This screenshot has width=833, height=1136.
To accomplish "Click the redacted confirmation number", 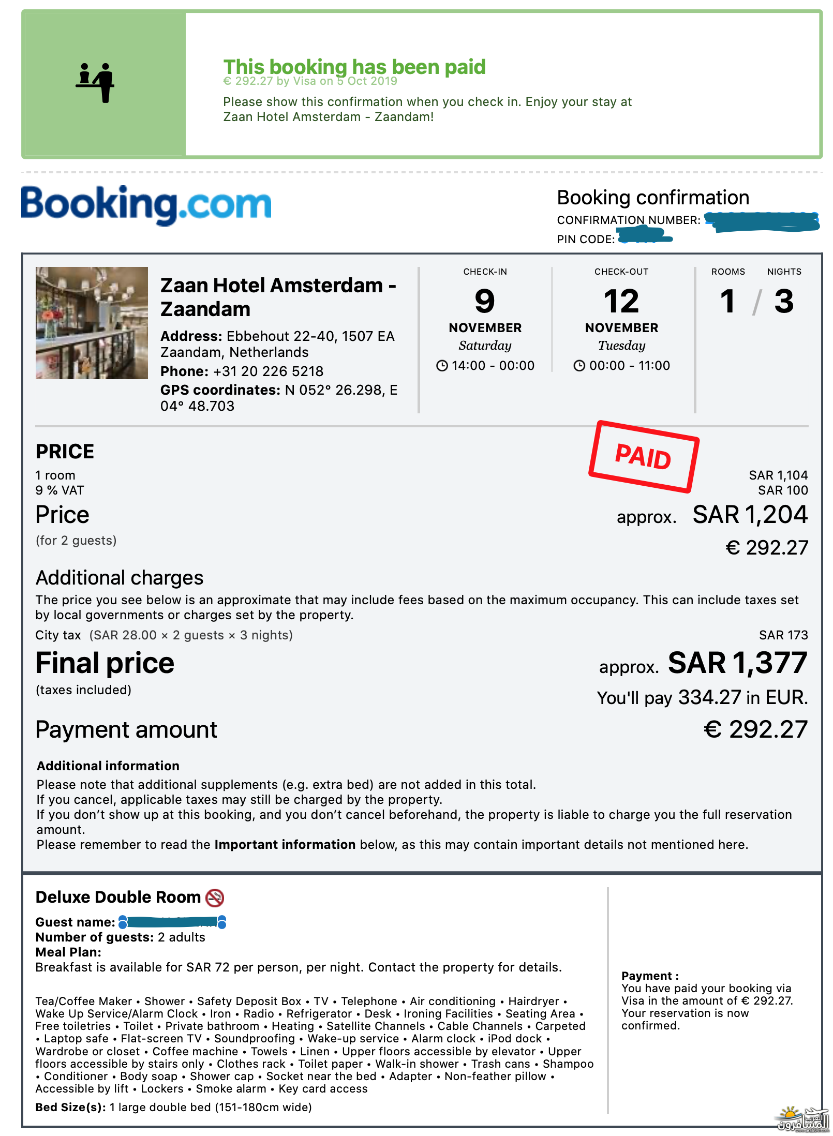I will point(762,221).
